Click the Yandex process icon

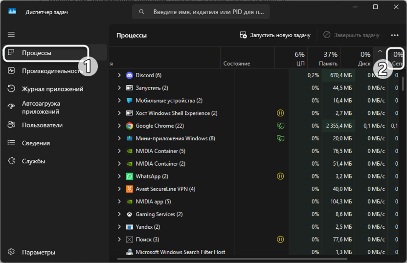[129, 227]
